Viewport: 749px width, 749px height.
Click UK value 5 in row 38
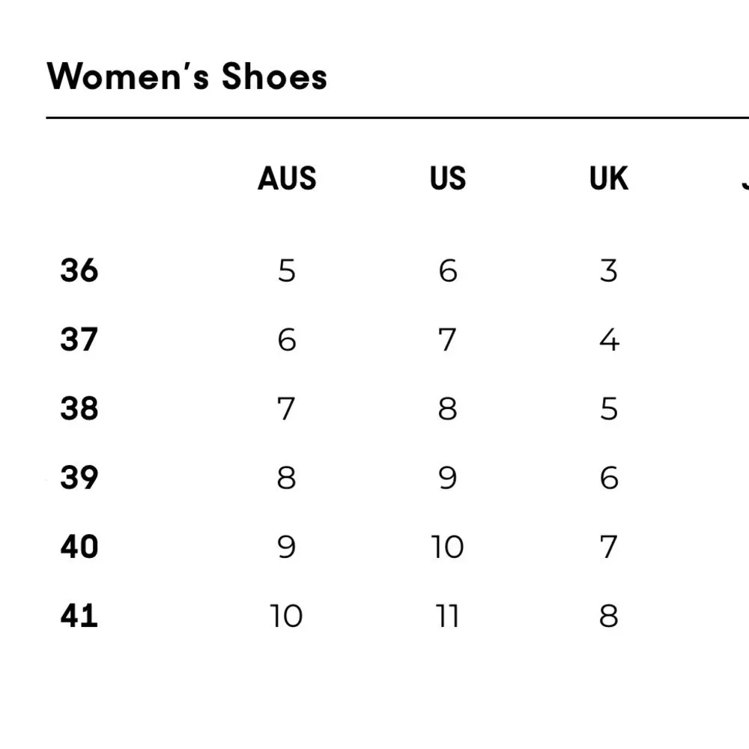609,409
